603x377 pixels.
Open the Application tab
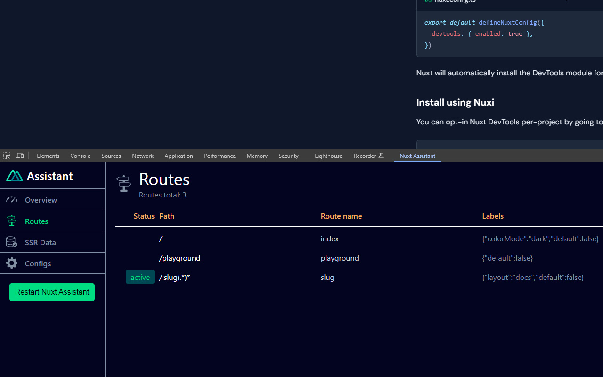click(x=179, y=156)
